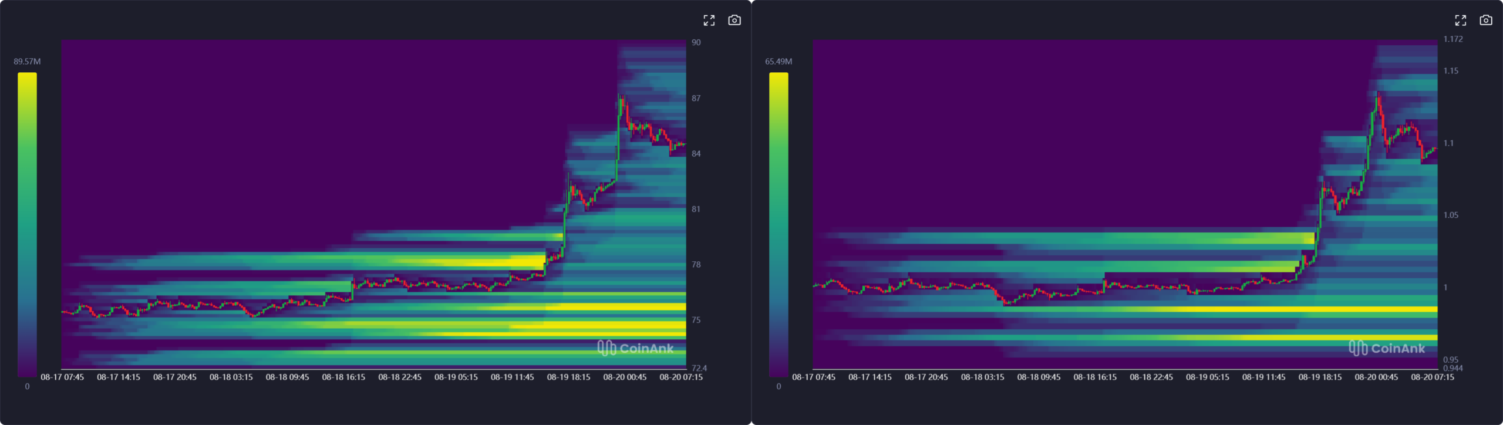Click right heatmap color scale bar
This screenshot has width=1503, height=425.
(x=779, y=224)
